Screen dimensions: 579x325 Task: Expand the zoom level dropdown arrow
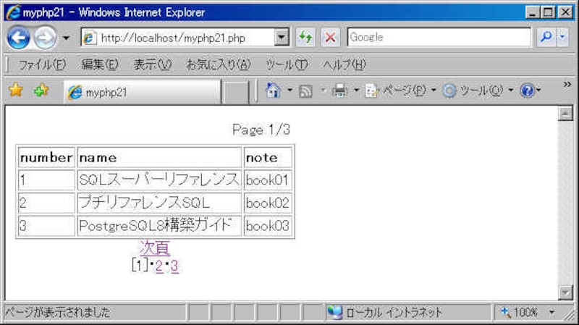[x=551, y=313]
